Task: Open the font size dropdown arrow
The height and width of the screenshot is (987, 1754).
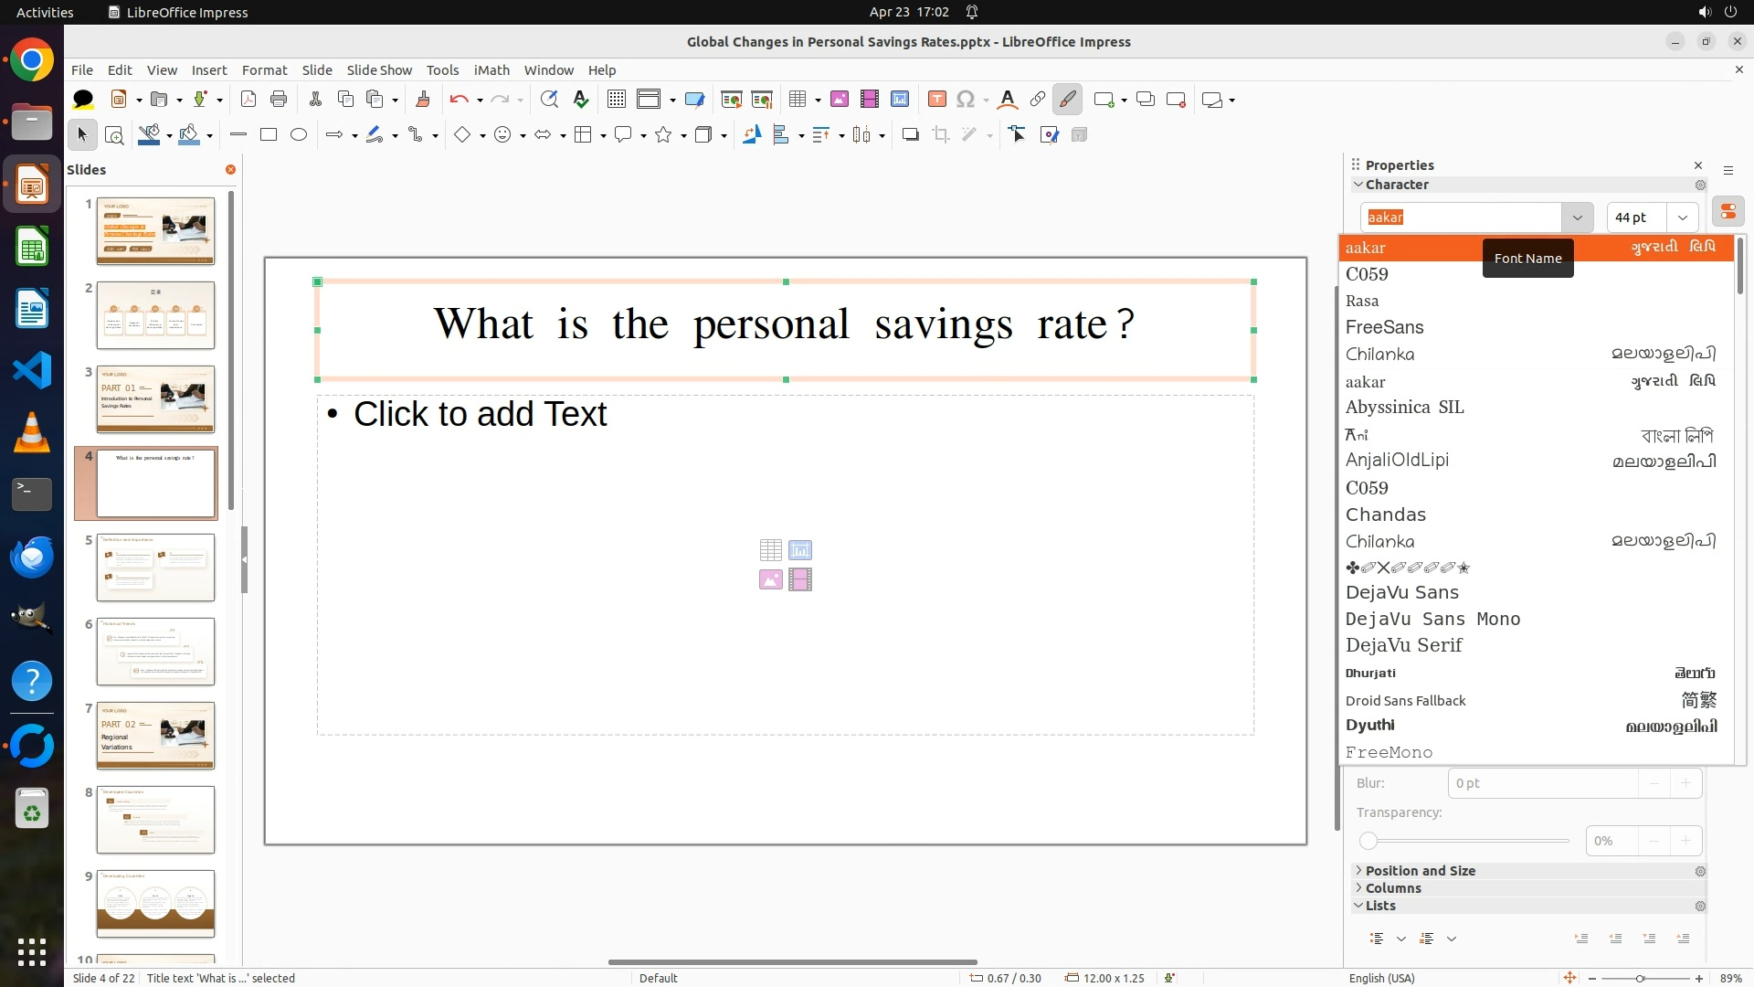Action: tap(1683, 218)
